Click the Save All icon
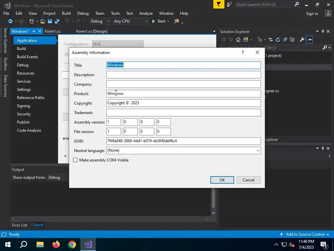The image size is (334, 251). (57, 21)
